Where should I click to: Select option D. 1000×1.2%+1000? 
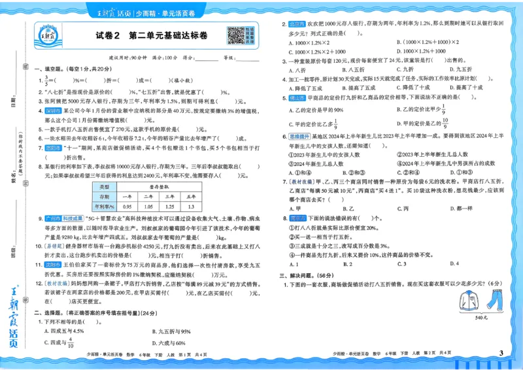tap(421, 51)
